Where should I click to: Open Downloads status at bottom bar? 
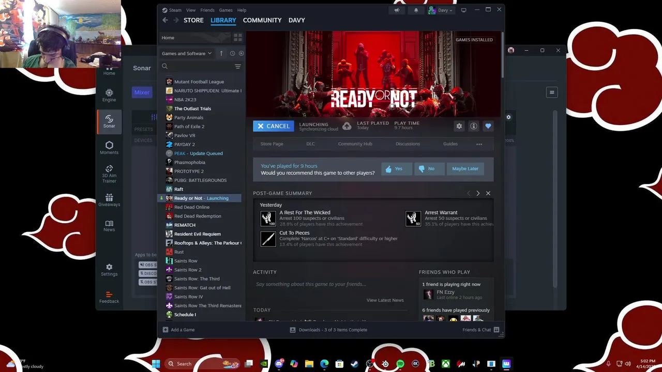pyautogui.click(x=328, y=330)
